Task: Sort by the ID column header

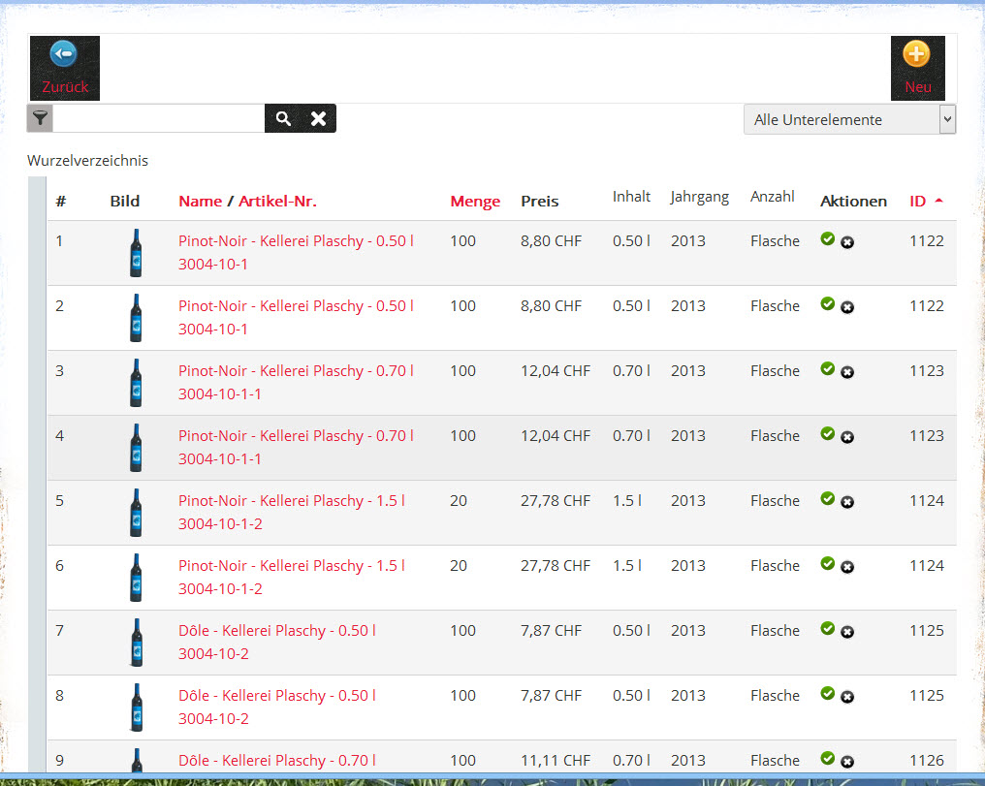Action: pos(917,201)
